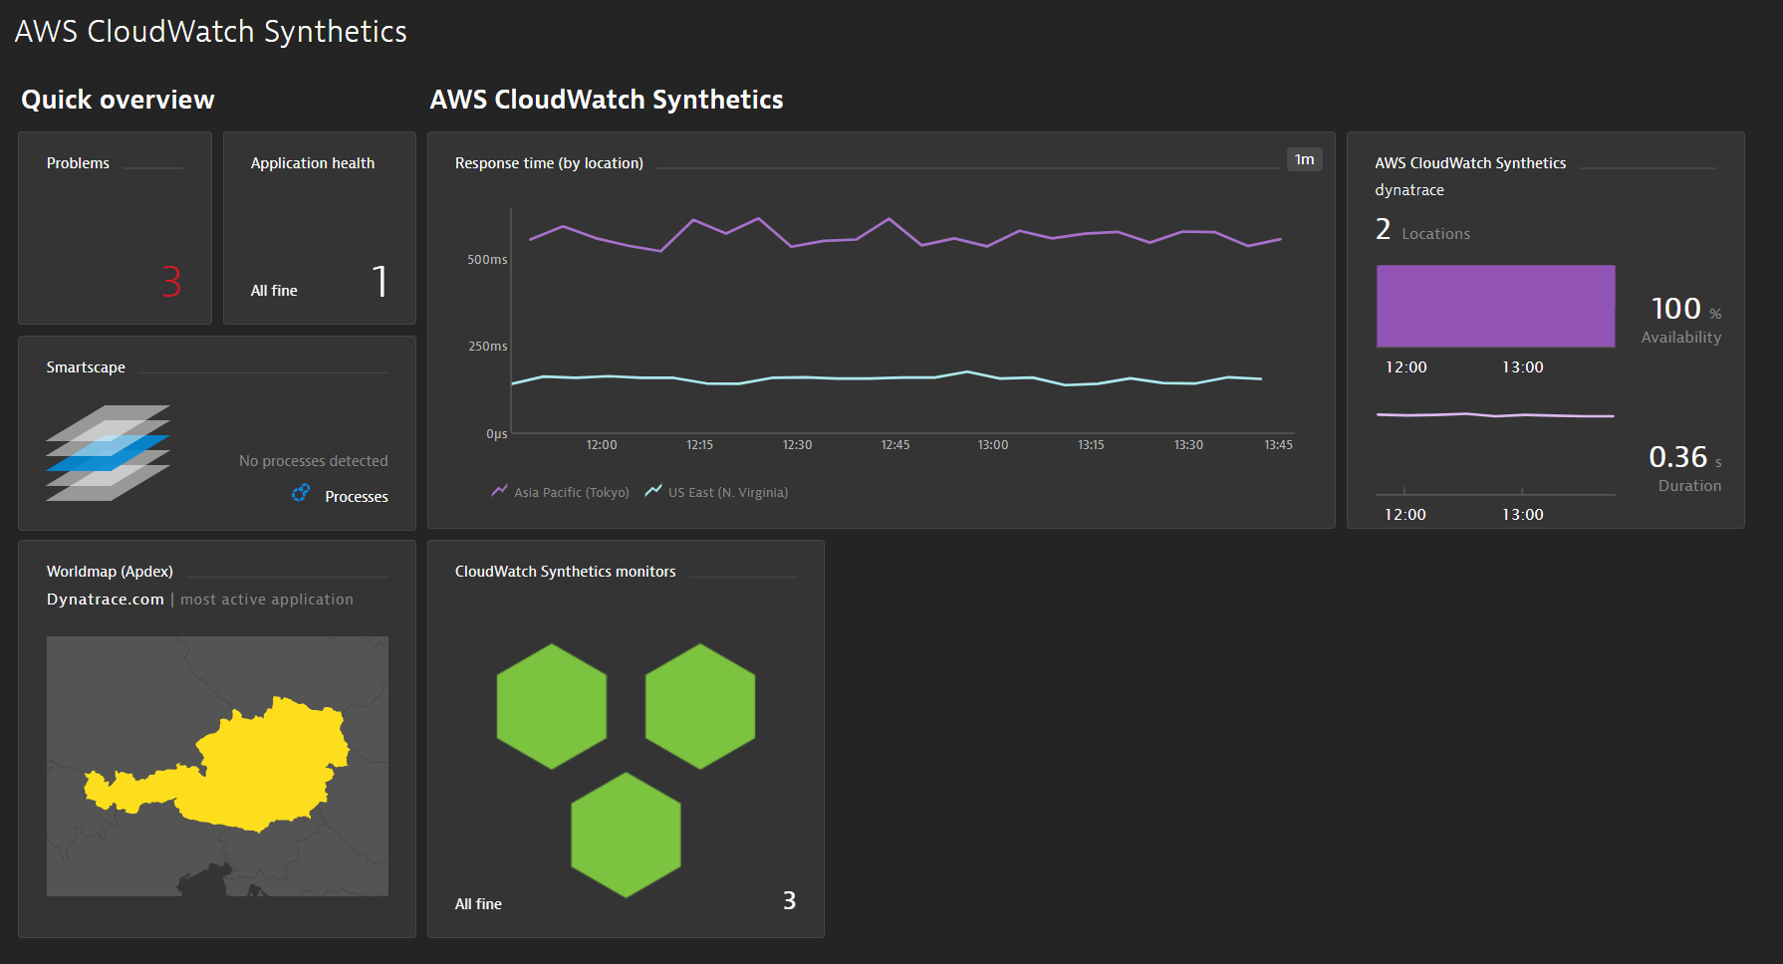Click the monitors count 3
This screenshot has height=964, width=1783.
789,901
